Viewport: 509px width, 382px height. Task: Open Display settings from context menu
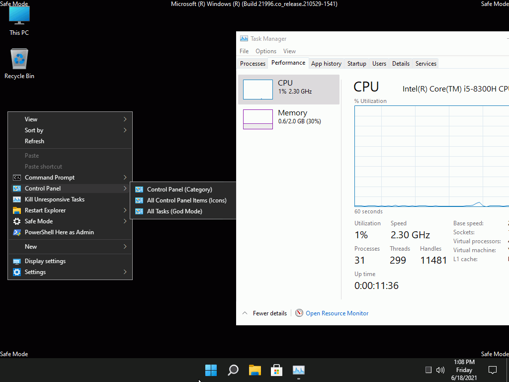(x=70, y=261)
